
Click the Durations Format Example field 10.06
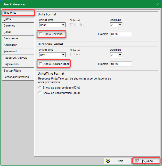click(121, 64)
